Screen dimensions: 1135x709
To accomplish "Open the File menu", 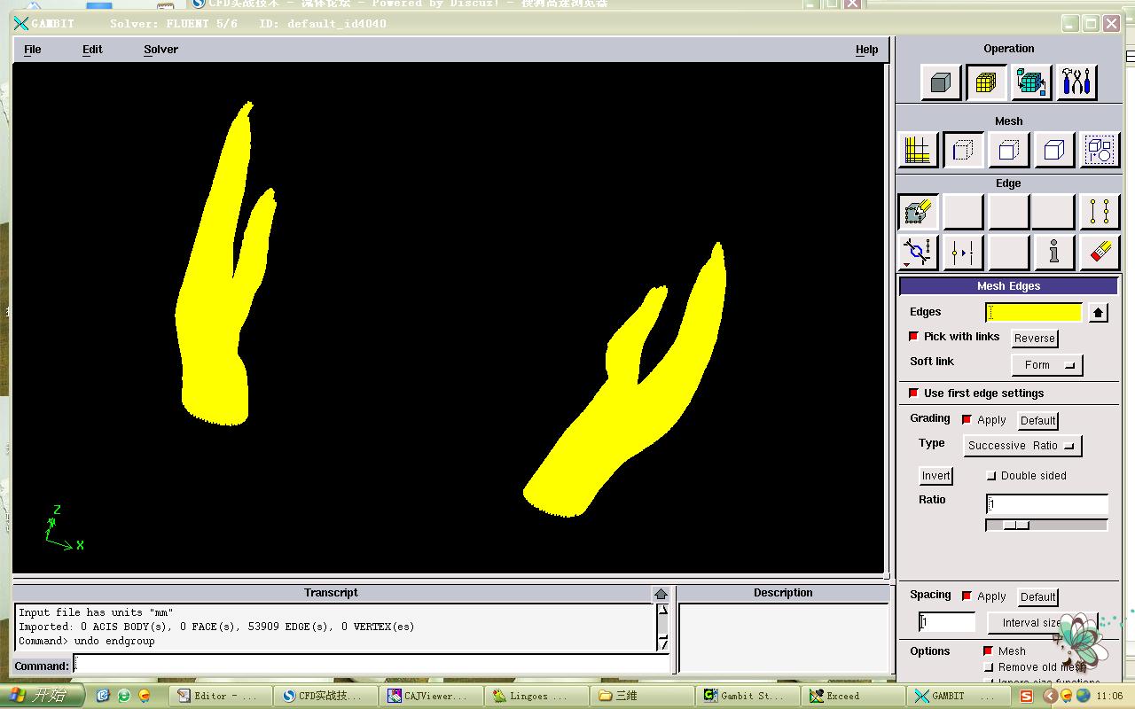I will click(x=33, y=50).
